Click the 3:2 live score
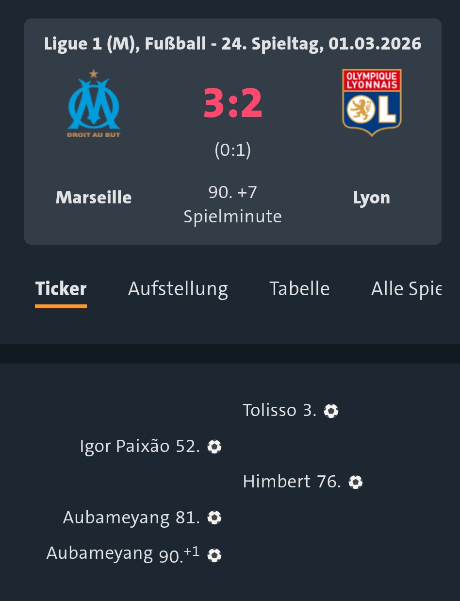The height and width of the screenshot is (601, 460). pos(233,103)
